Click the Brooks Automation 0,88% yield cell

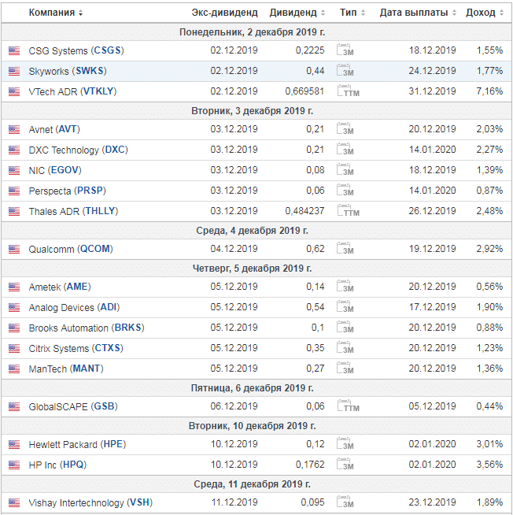[x=489, y=328]
